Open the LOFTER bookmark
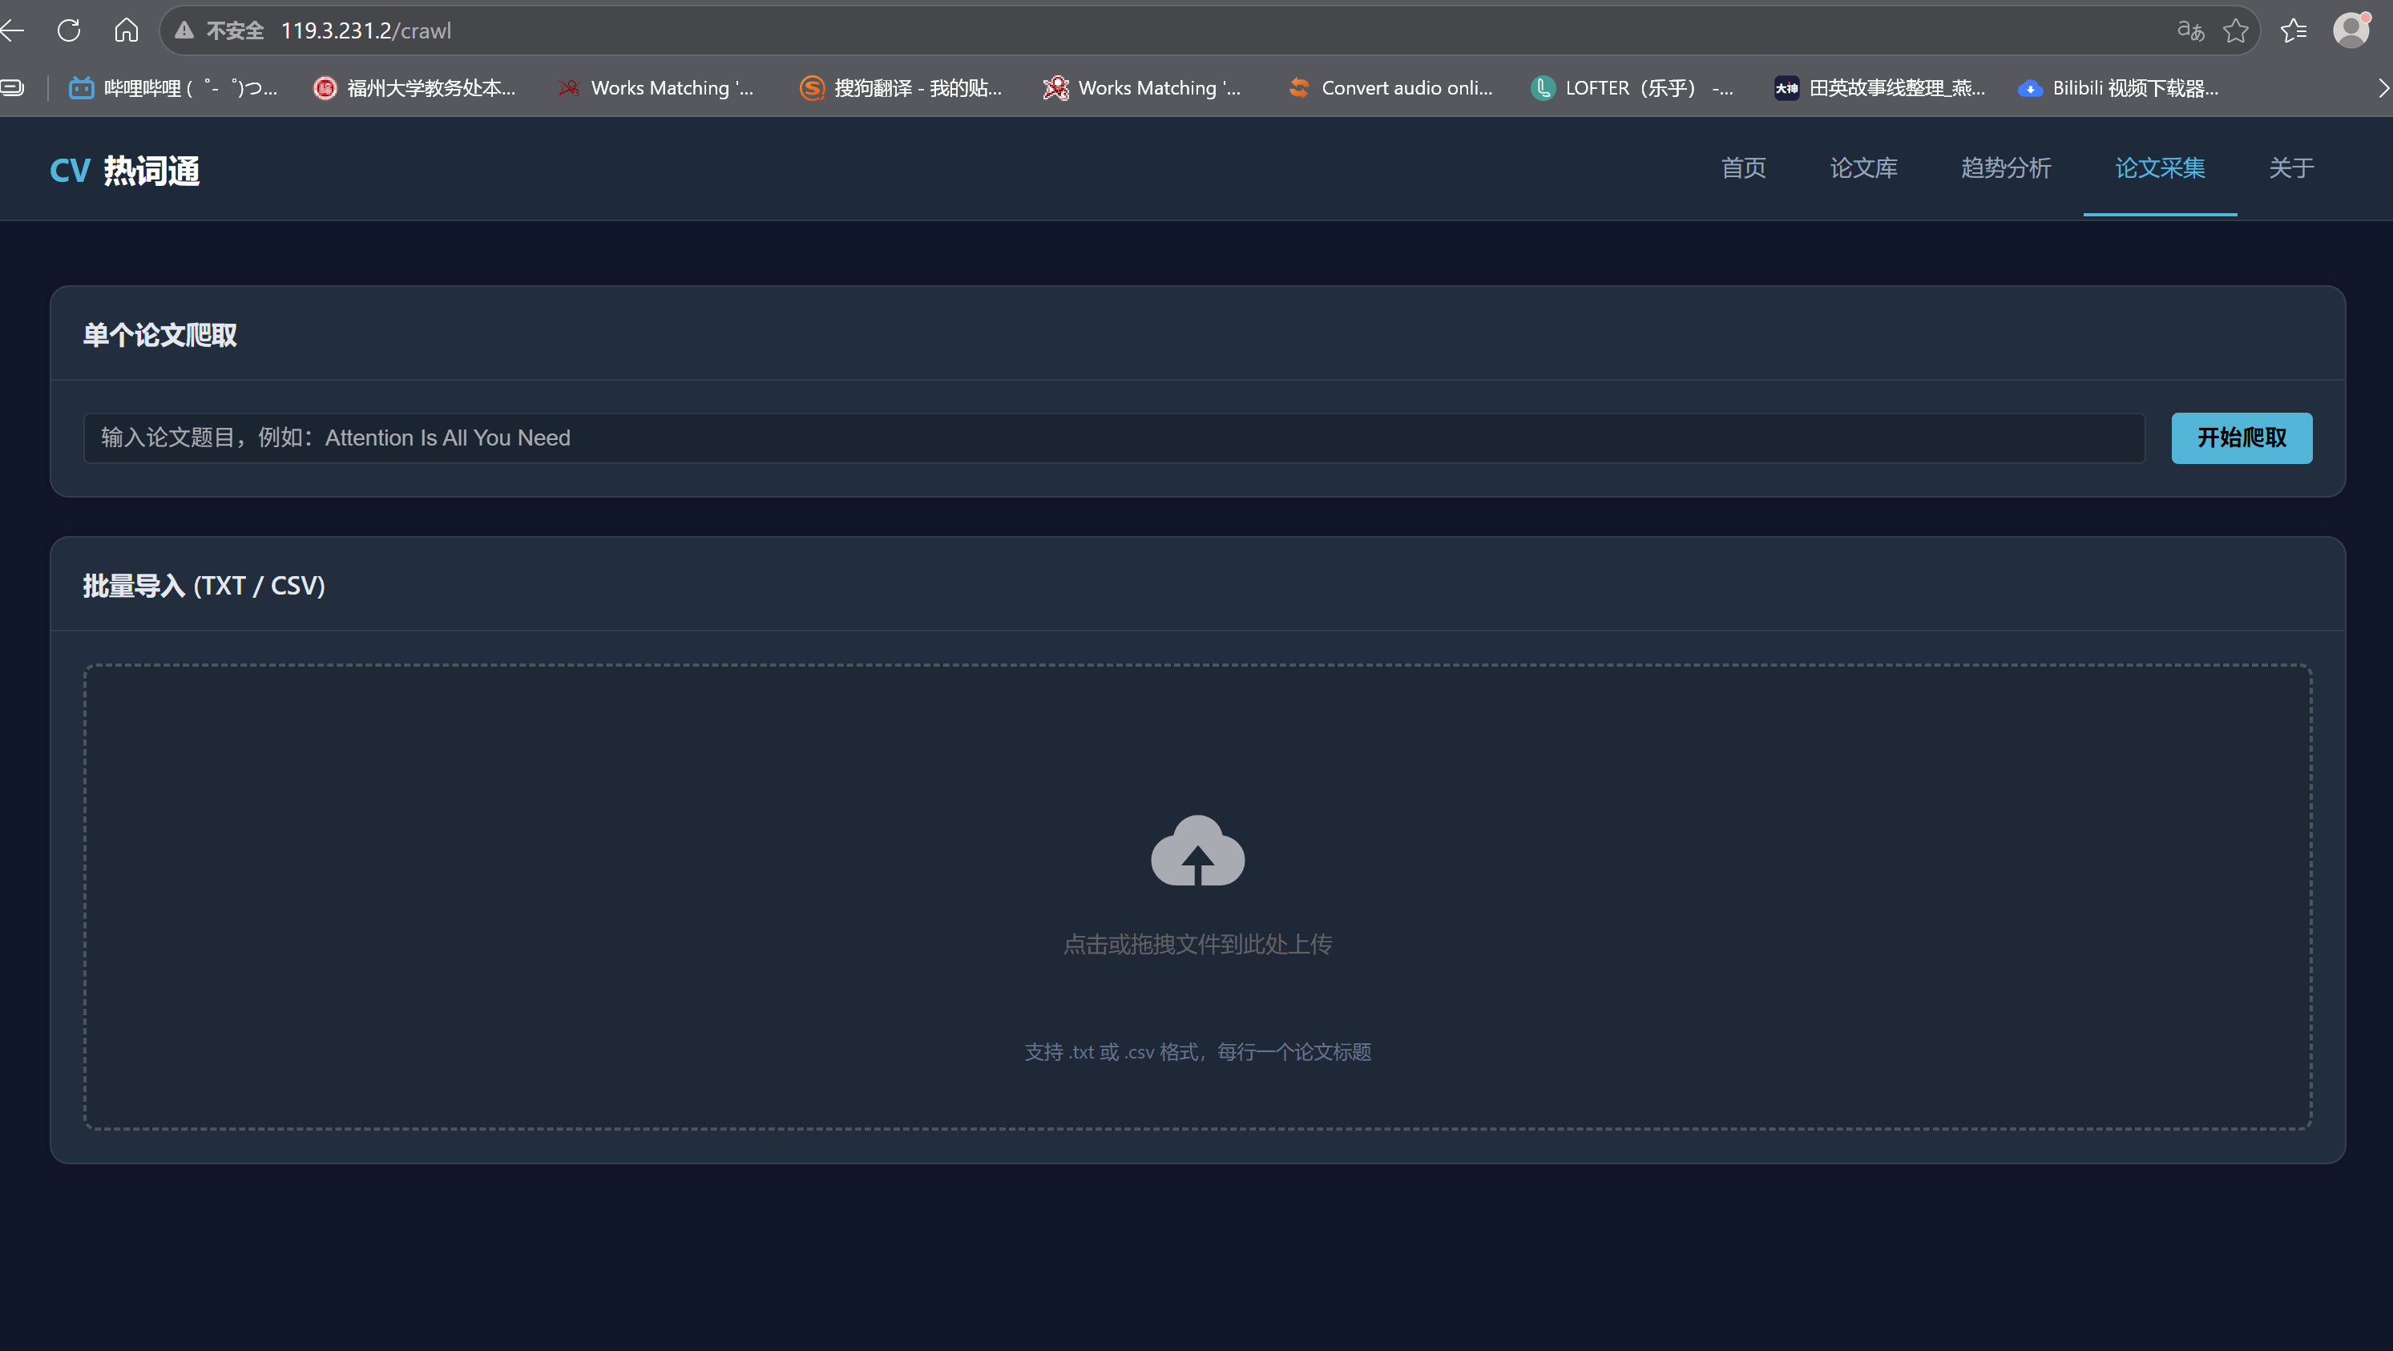Screen dimensions: 2393x1351 tap(1632, 88)
